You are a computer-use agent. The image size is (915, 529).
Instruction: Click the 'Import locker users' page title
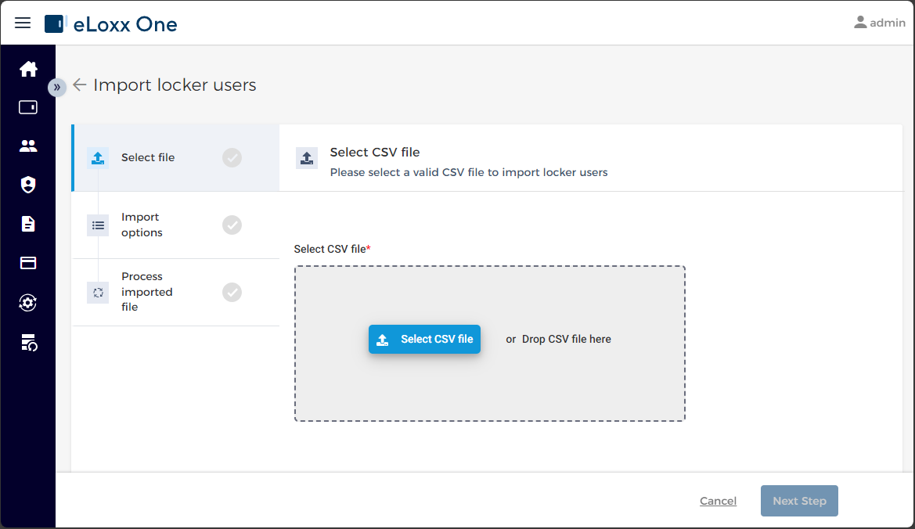click(x=175, y=85)
